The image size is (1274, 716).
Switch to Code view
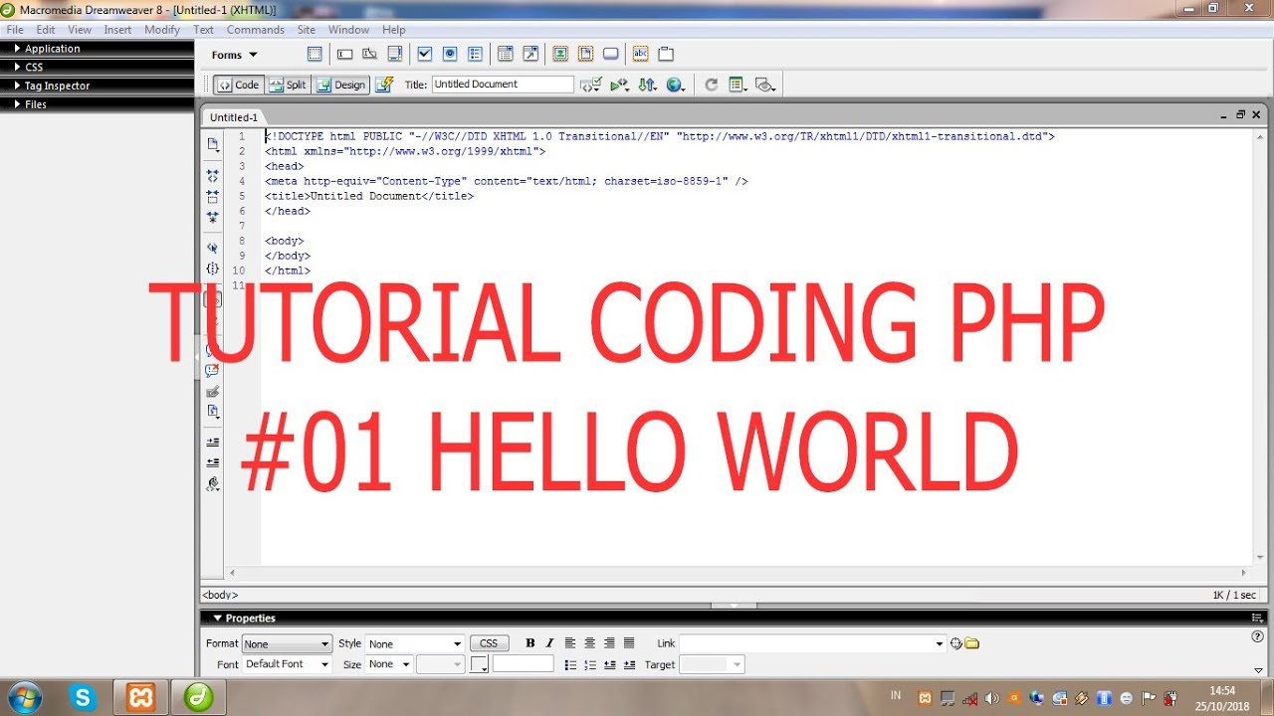(239, 85)
